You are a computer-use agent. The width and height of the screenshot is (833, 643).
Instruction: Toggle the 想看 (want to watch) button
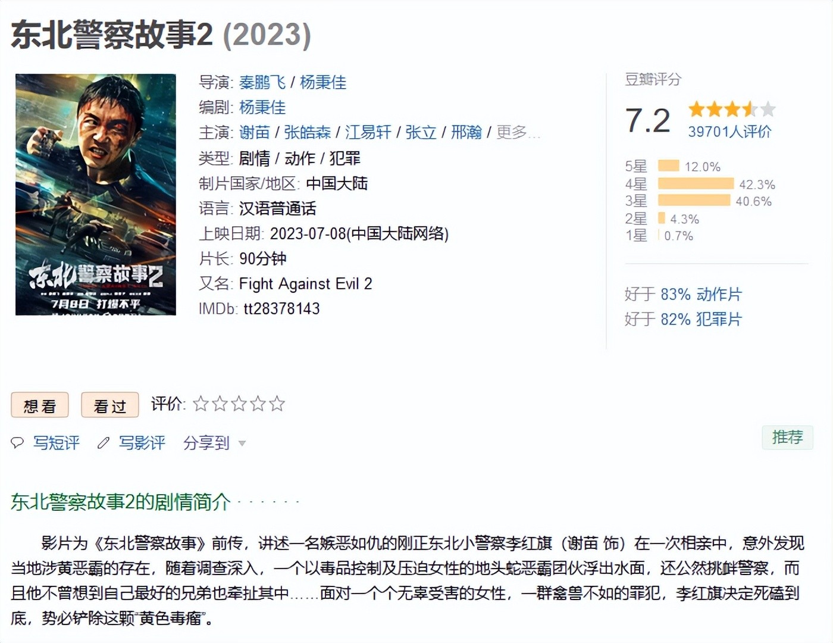coord(40,405)
